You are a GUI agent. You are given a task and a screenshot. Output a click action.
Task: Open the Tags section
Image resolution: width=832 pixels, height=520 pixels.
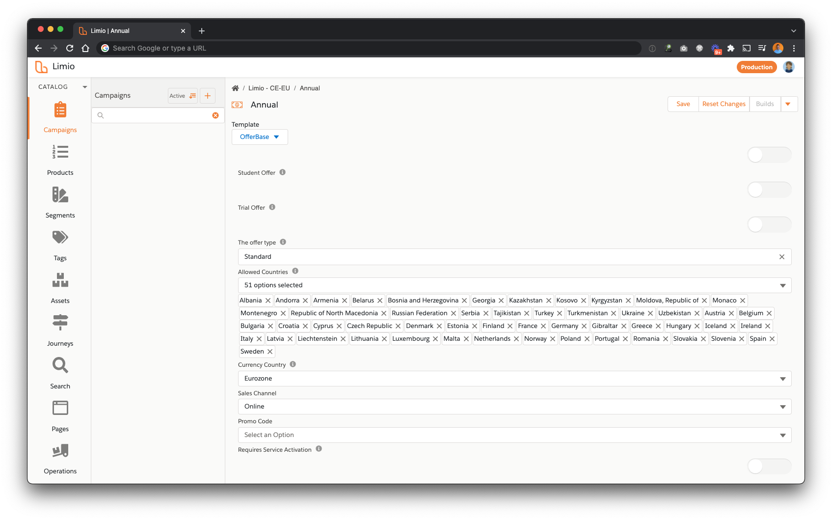(x=60, y=246)
